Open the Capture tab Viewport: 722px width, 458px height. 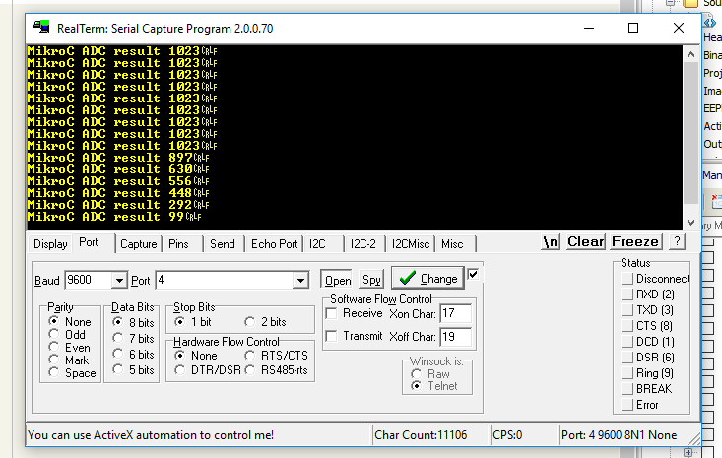[139, 244]
